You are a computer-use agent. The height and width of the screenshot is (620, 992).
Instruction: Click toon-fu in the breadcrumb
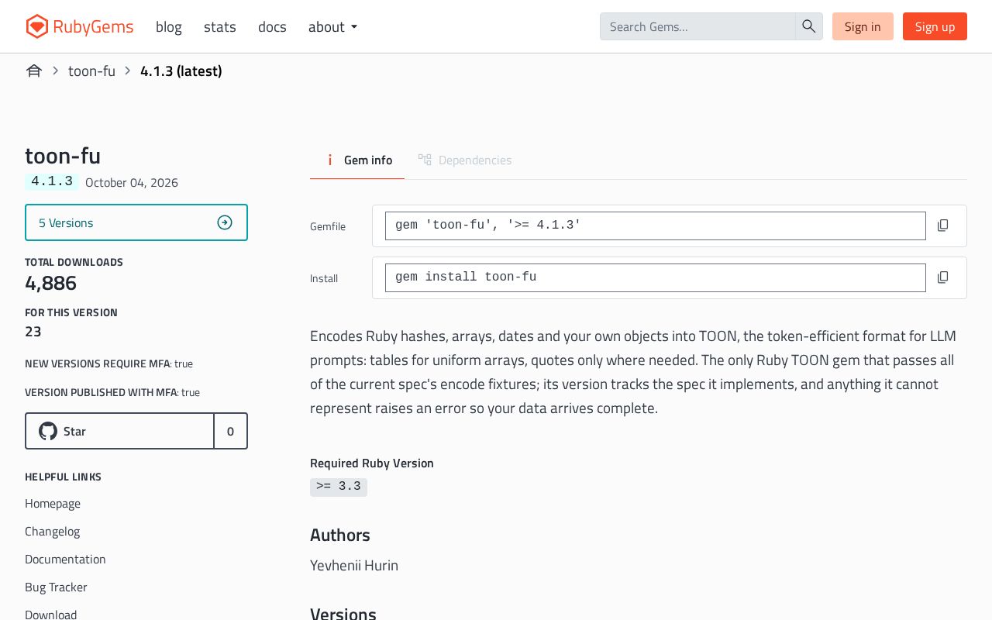(91, 71)
